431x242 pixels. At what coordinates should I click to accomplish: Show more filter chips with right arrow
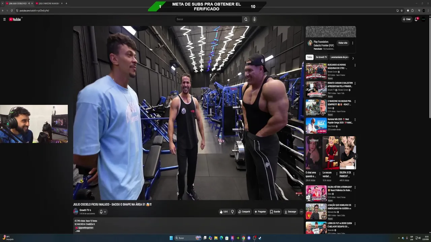(x=353, y=58)
